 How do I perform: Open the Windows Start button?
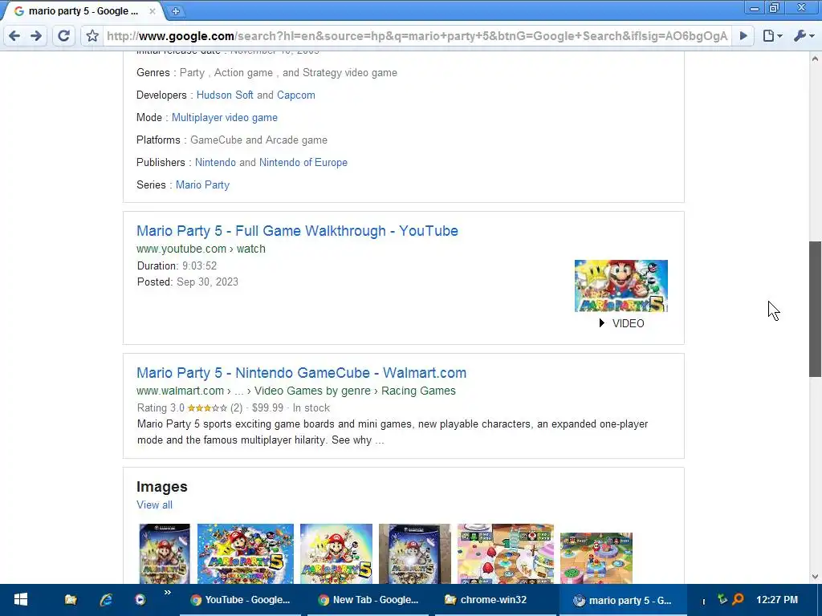point(20,600)
